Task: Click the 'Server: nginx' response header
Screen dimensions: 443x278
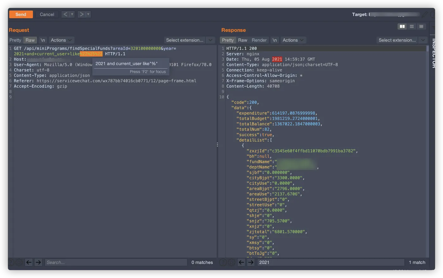Action: [243, 54]
